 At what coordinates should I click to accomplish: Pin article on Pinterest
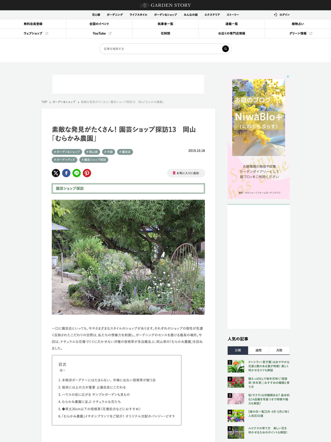(x=87, y=173)
